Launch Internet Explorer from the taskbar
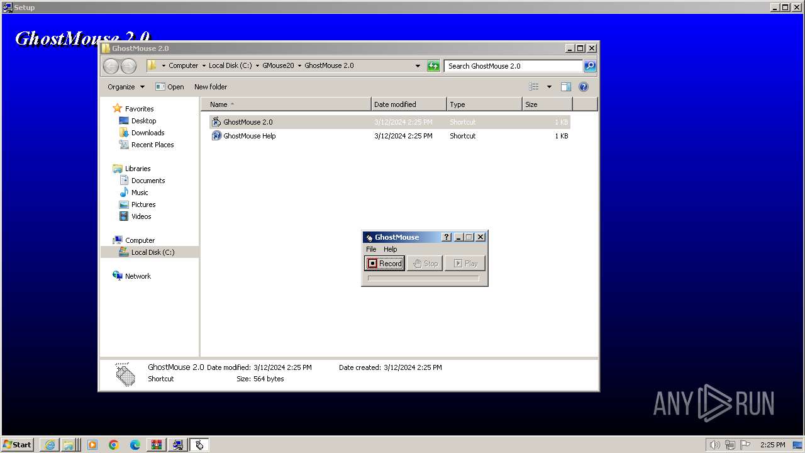This screenshot has width=805, height=453. 50,445
